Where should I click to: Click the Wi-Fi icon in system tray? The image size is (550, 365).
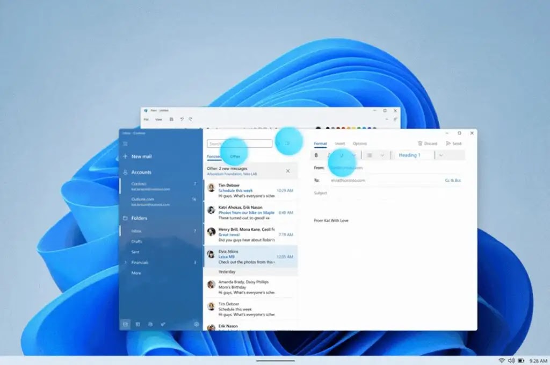tap(502, 361)
